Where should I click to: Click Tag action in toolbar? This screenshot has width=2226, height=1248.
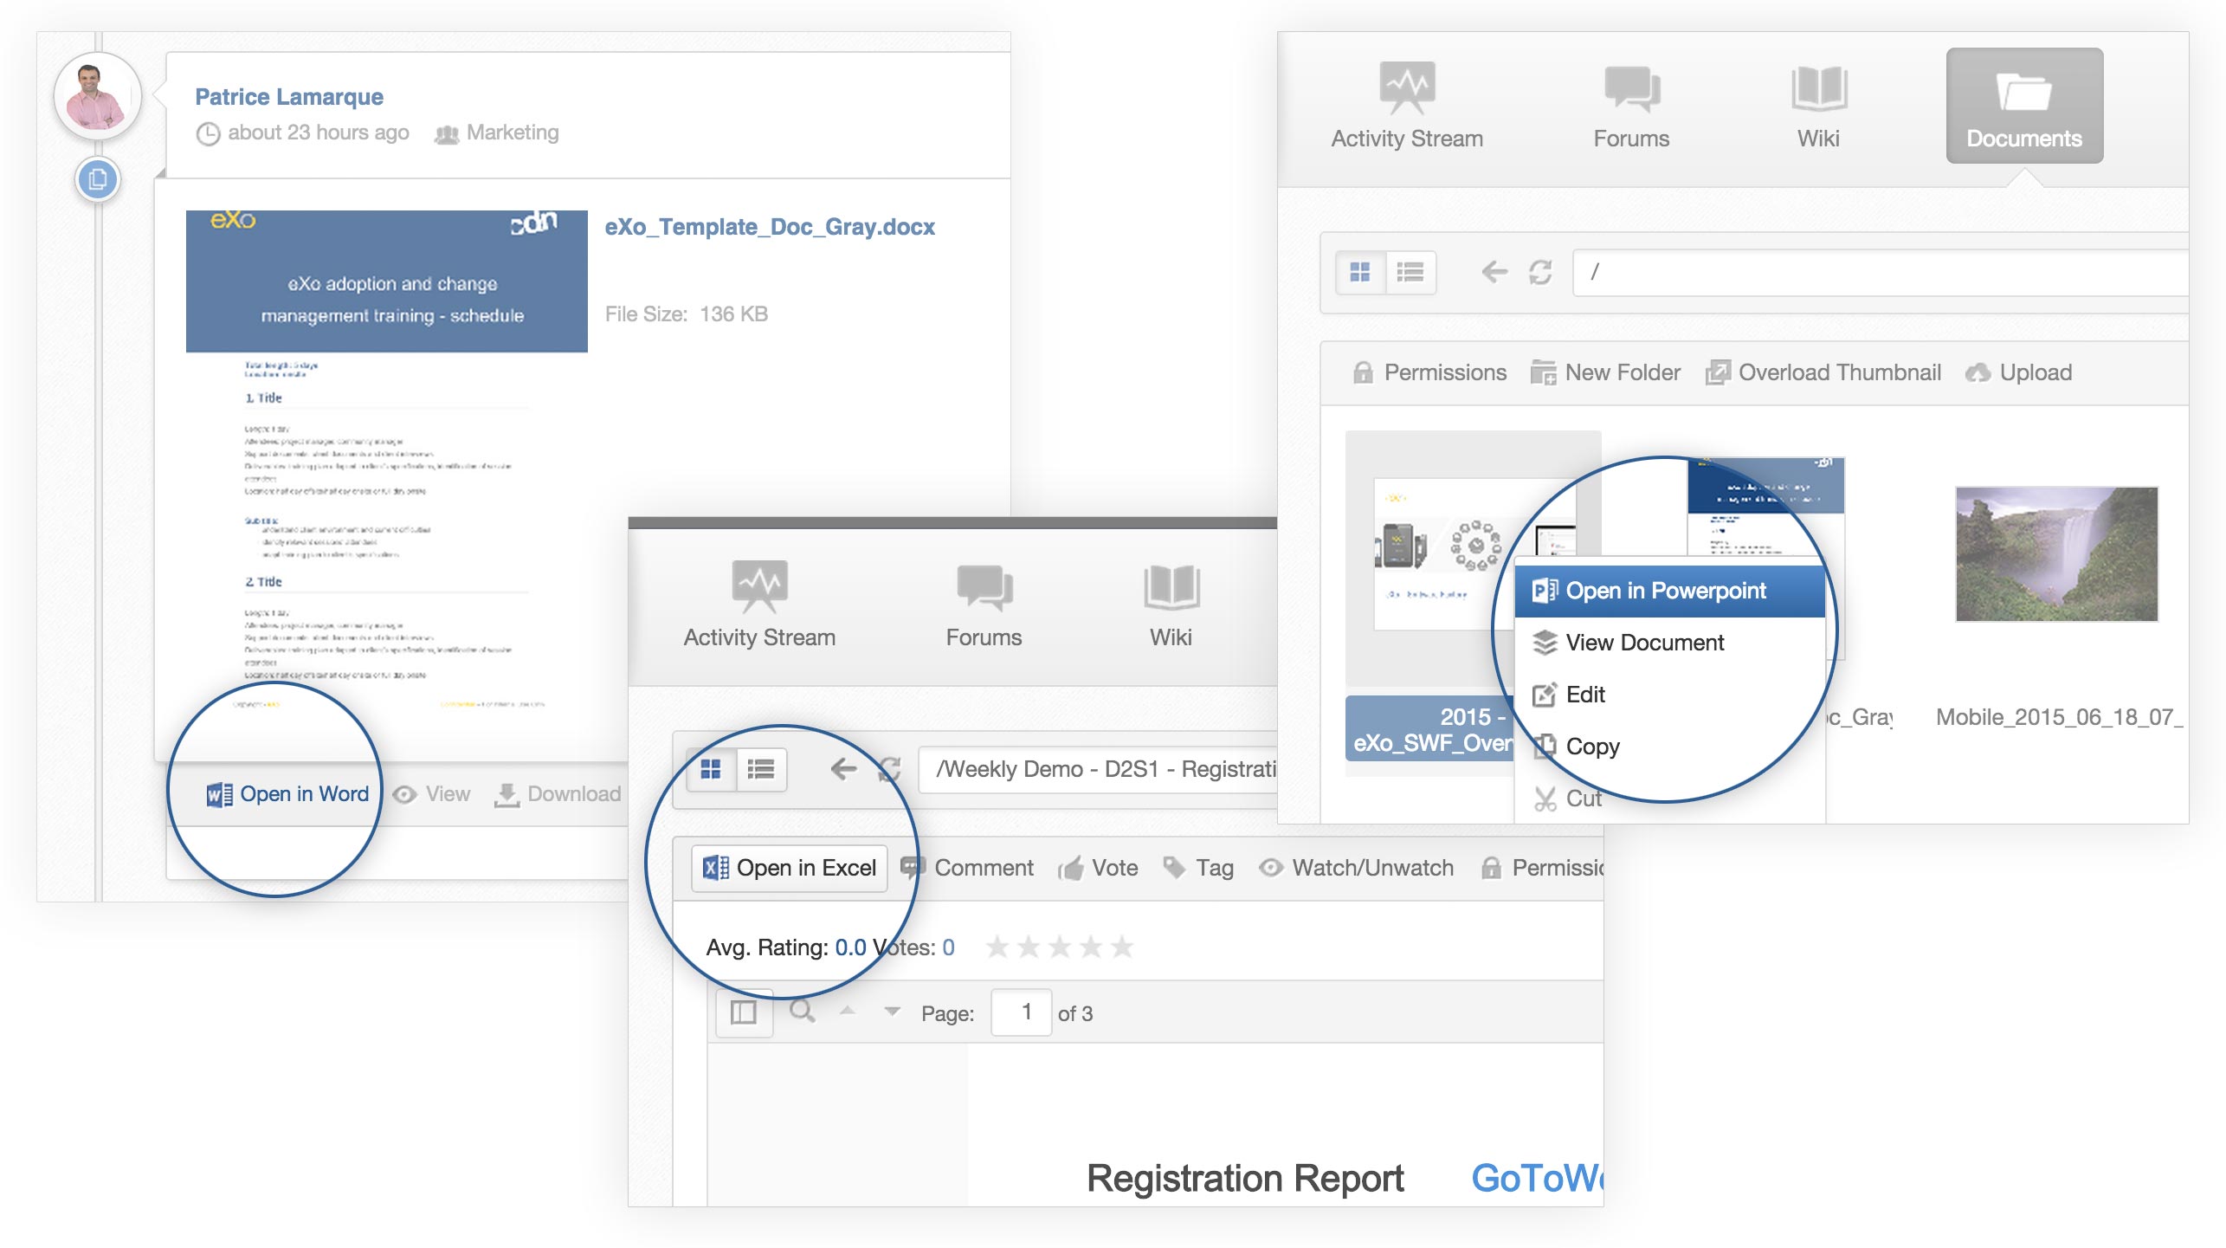point(1198,868)
